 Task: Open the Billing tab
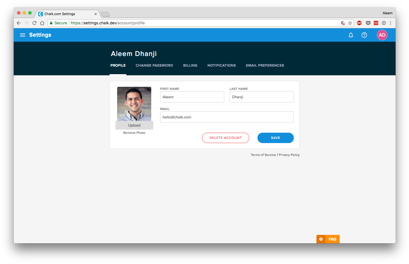pyautogui.click(x=190, y=66)
